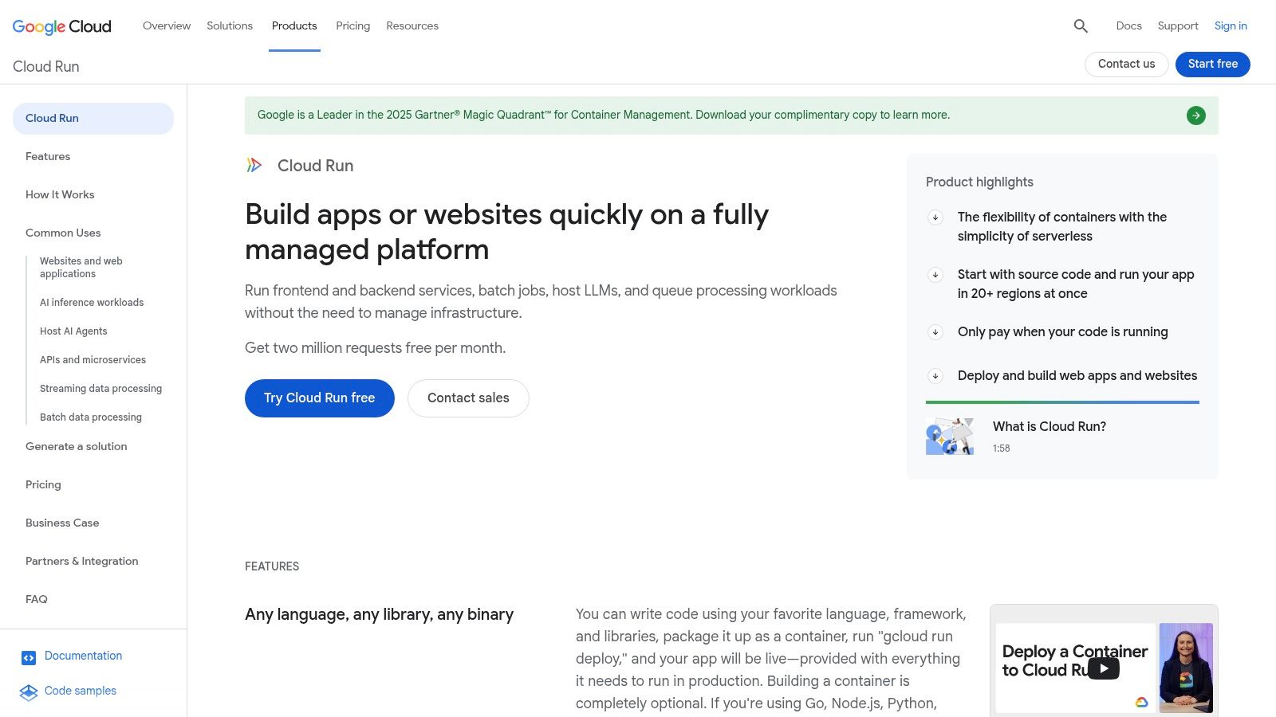Open the Support link
The height and width of the screenshot is (717, 1276).
[x=1178, y=25]
